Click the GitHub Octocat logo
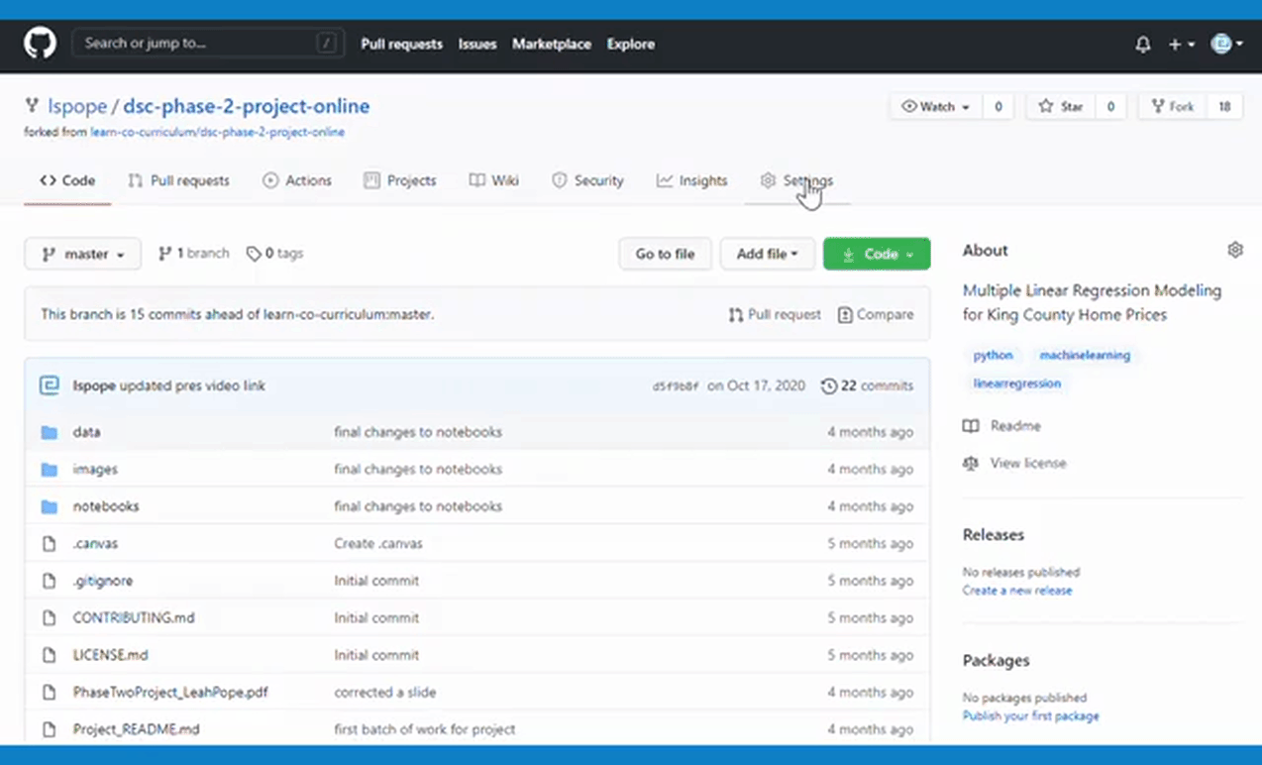Image resolution: width=1262 pixels, height=765 pixels. coord(41,44)
